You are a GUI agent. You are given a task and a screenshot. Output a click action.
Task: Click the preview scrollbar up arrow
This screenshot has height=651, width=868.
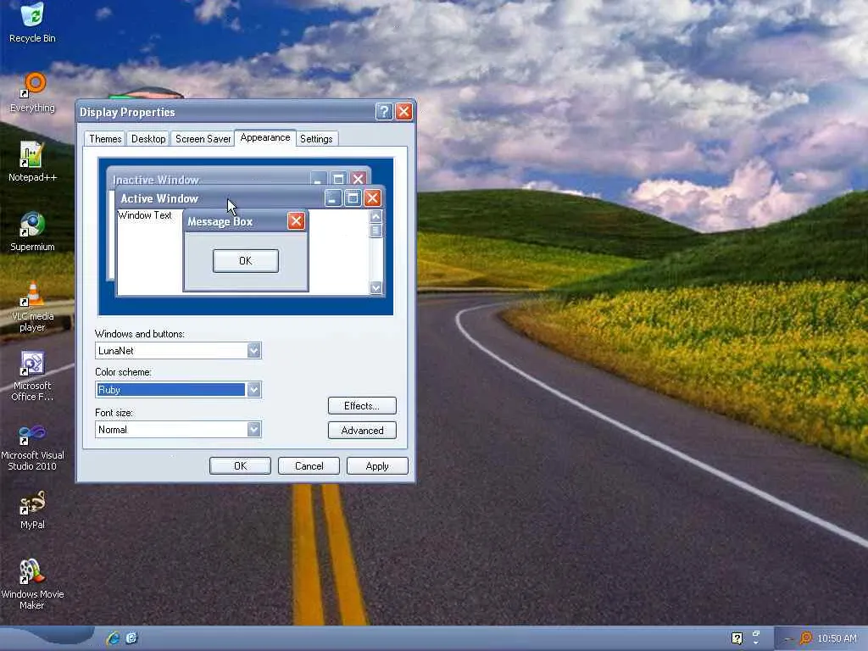(x=376, y=216)
